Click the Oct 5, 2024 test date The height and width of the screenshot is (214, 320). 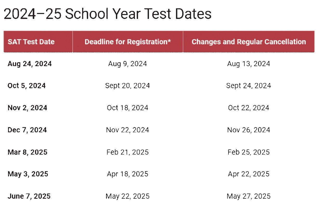pyautogui.click(x=27, y=86)
